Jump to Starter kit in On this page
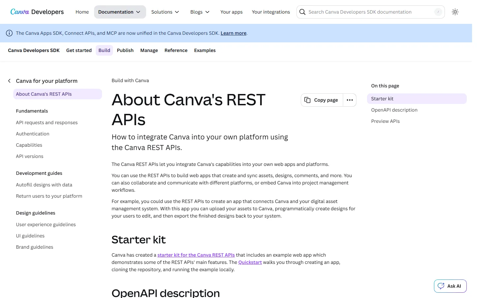The height and width of the screenshot is (298, 477). click(417, 99)
